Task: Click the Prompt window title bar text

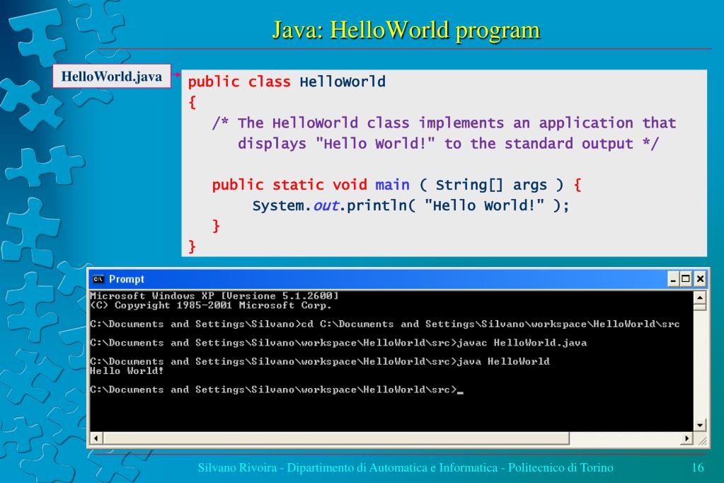Action: [x=127, y=279]
